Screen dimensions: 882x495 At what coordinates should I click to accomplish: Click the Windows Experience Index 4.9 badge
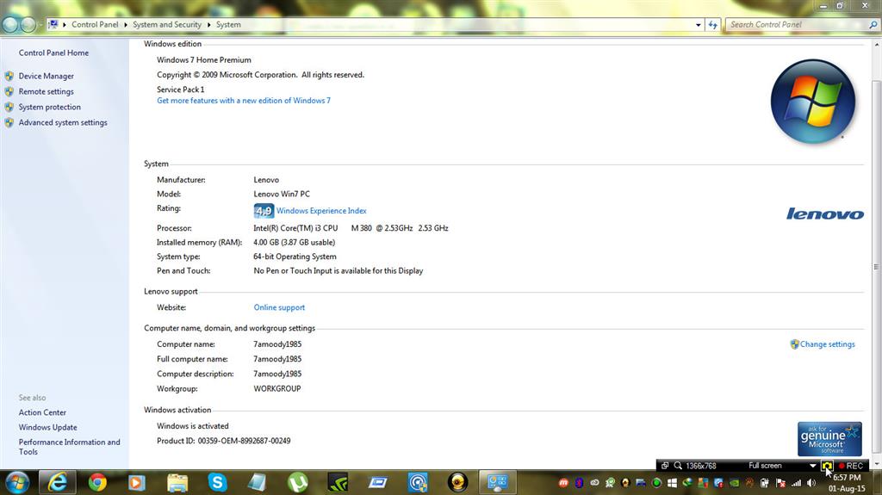pos(264,211)
